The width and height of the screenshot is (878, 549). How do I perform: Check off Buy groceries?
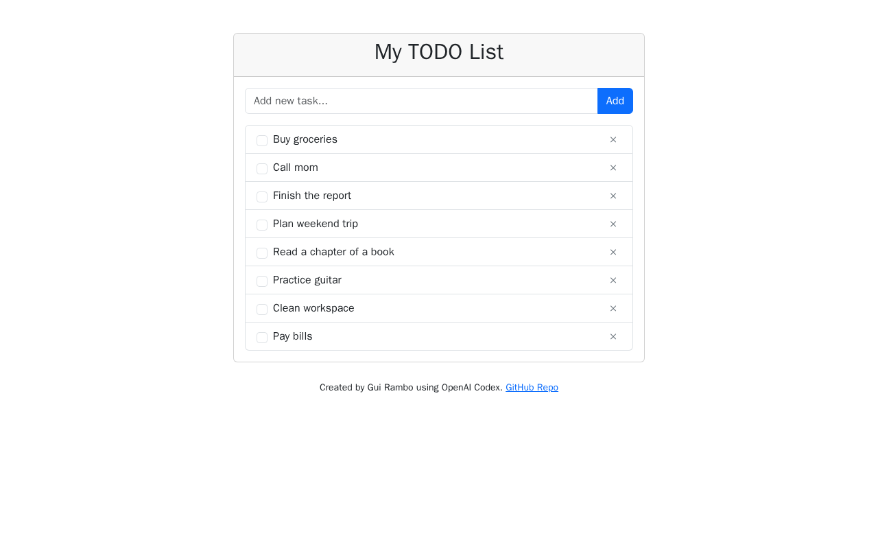(x=262, y=141)
